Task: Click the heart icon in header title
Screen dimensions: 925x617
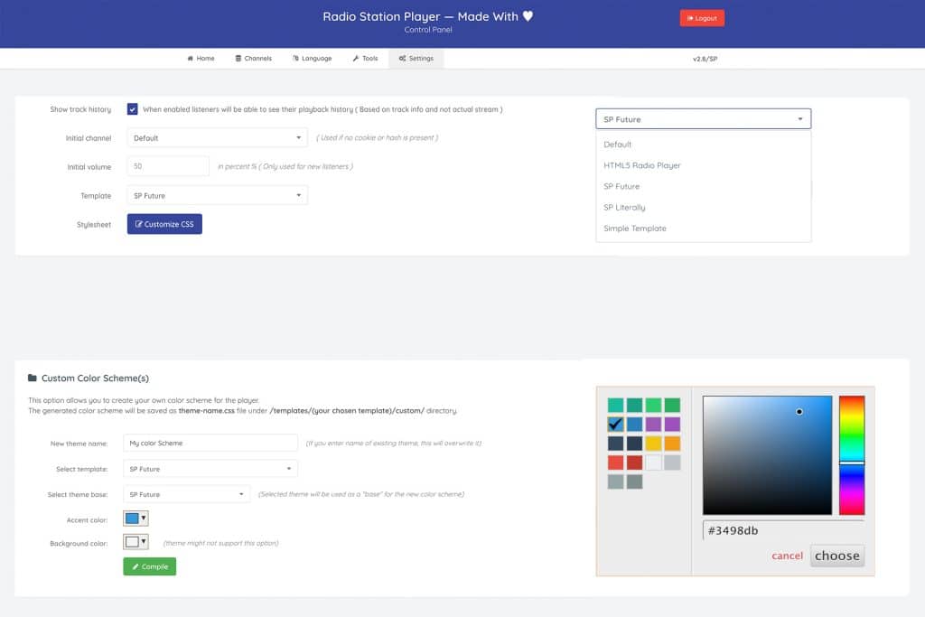Action: coord(528,16)
